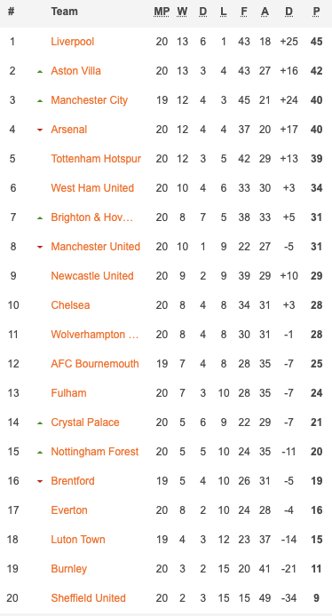Click the MP column header
Viewport: 332px width, 616px height.
(x=162, y=12)
